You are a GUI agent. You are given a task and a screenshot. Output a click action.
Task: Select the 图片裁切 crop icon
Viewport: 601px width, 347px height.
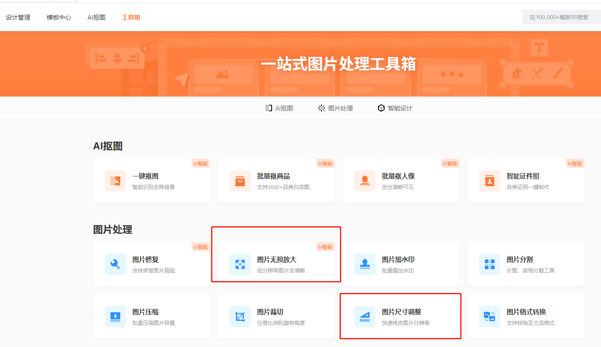point(240,317)
